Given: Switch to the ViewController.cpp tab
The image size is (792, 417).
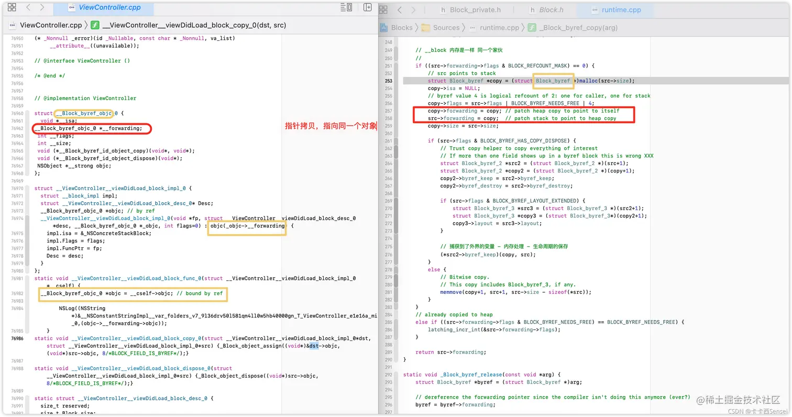Looking at the screenshot, I should 104,8.
